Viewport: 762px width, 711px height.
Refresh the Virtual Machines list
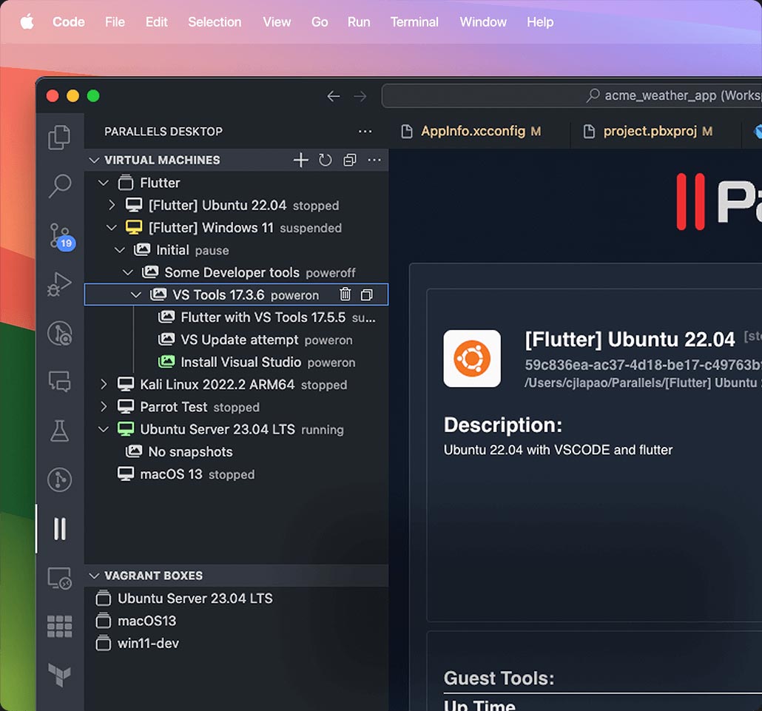coord(326,160)
